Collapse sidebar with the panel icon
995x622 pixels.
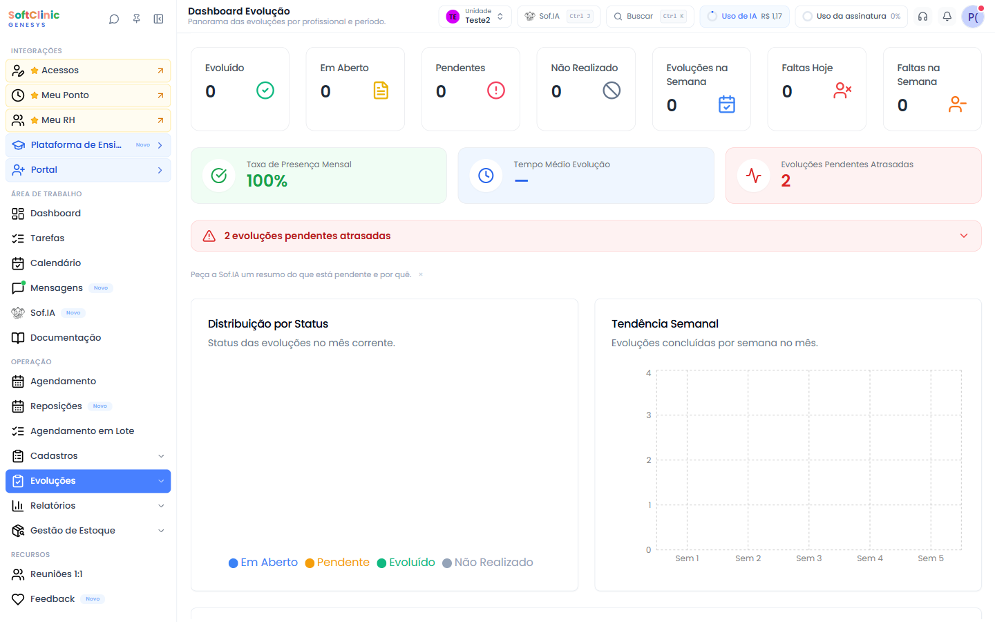tap(158, 19)
